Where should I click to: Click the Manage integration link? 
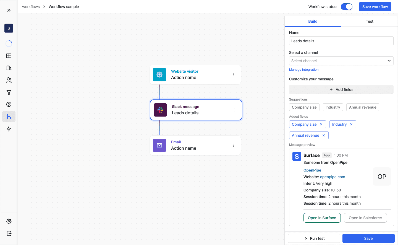[304, 70]
